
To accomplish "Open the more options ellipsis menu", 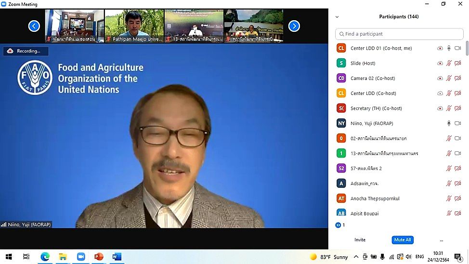I will click(442, 240).
